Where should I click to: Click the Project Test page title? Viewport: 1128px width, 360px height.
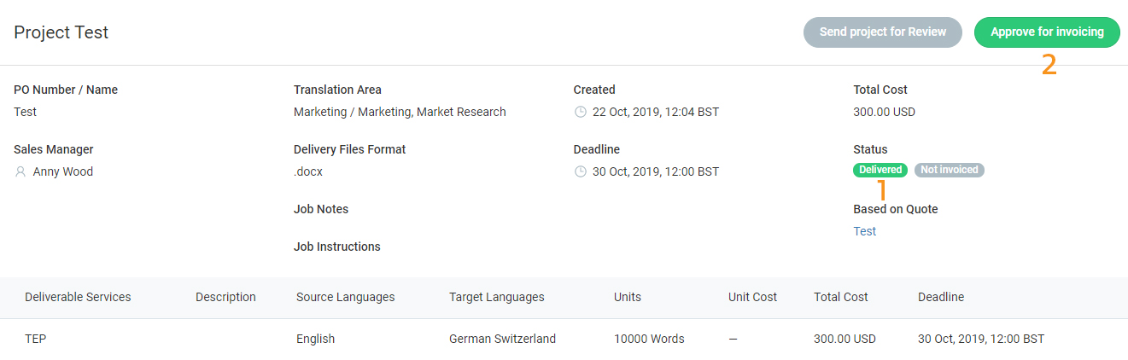click(x=61, y=33)
